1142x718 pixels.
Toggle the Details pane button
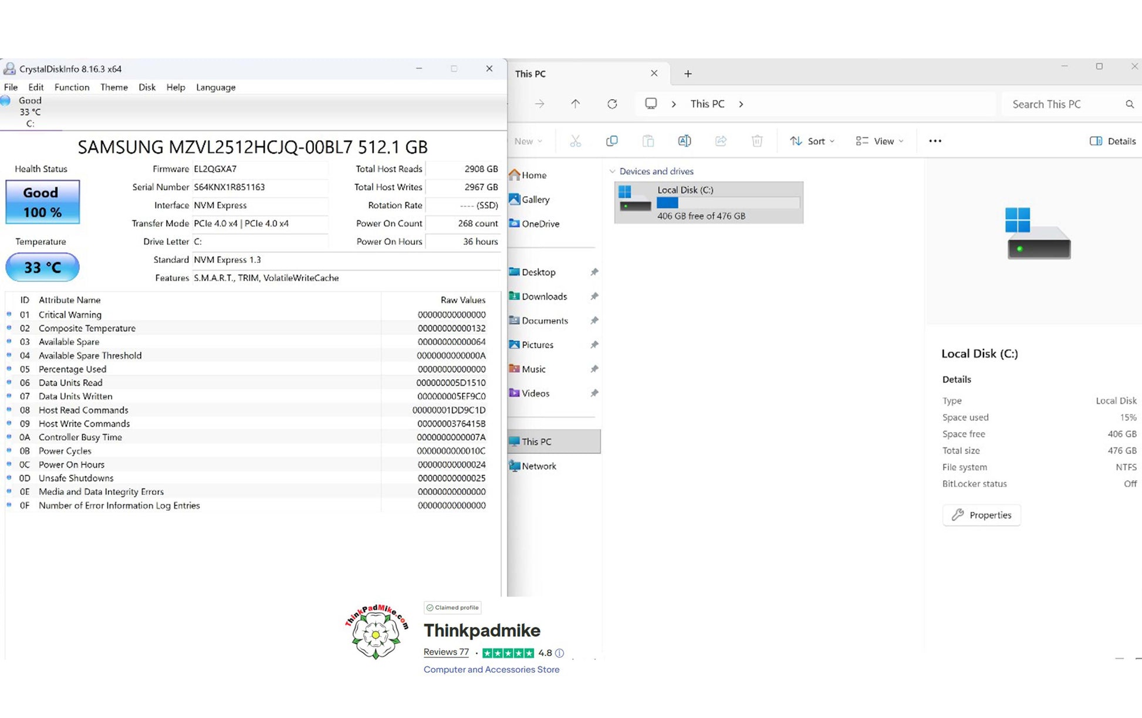point(1113,141)
